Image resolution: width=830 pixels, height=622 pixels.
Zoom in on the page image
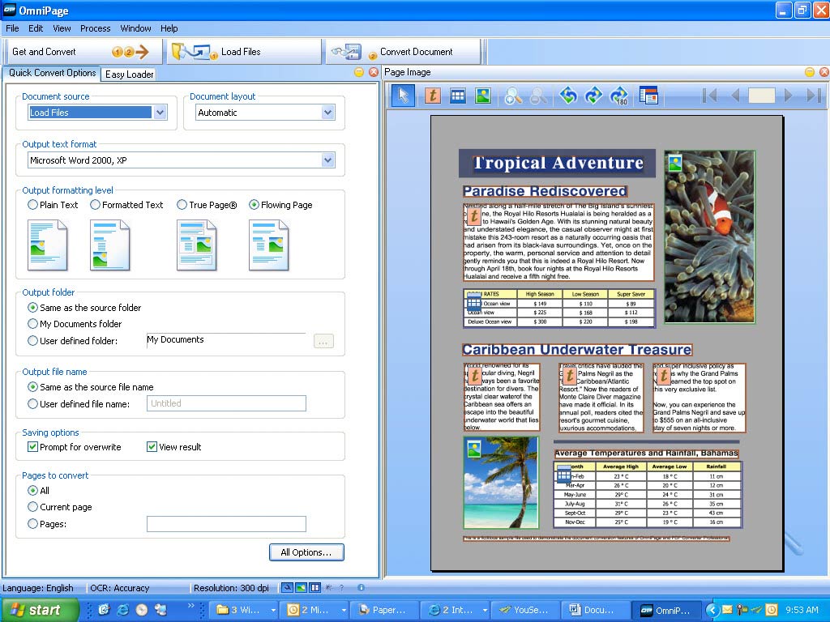[x=513, y=96]
